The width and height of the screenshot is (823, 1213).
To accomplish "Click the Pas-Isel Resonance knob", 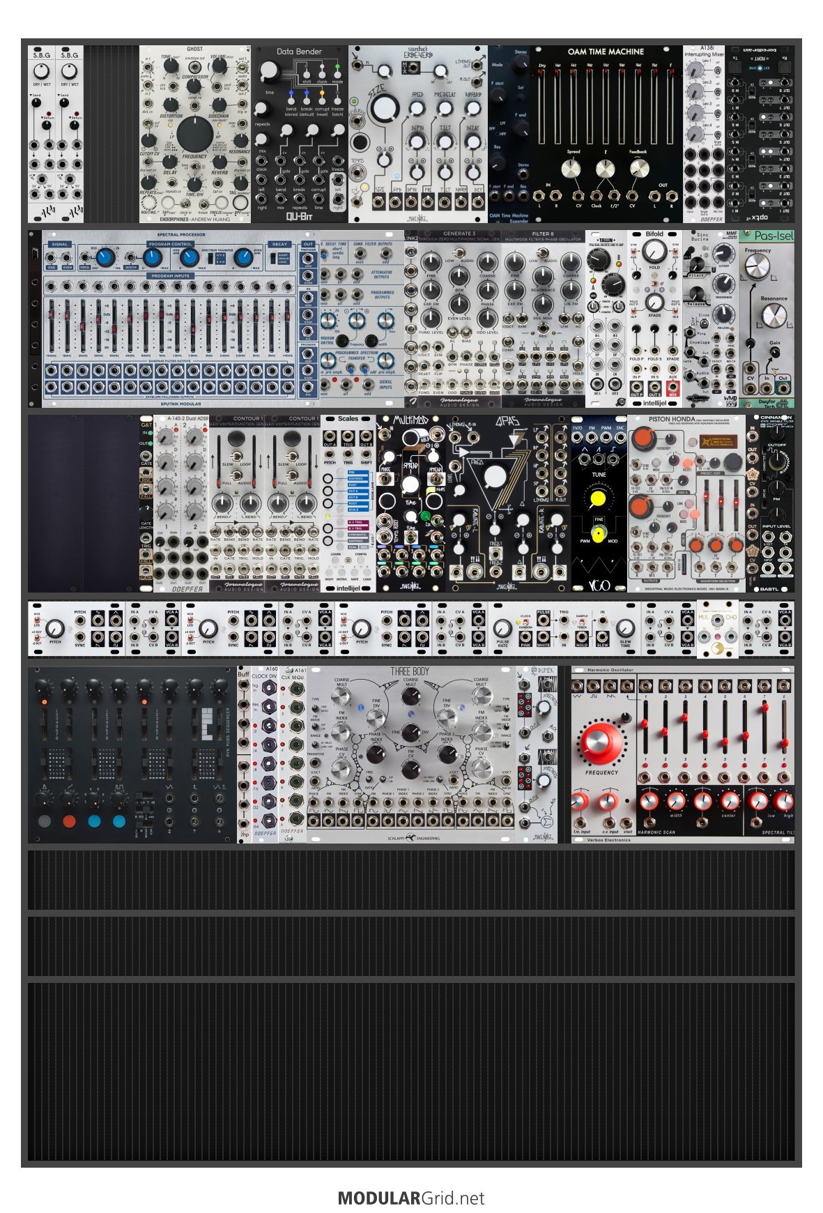I will pyautogui.click(x=774, y=316).
